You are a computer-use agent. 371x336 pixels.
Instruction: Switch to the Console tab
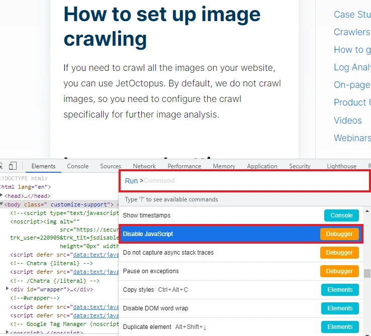tap(77, 166)
